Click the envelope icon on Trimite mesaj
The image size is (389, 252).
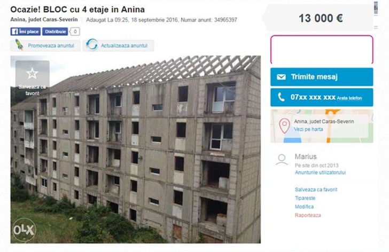click(281, 77)
